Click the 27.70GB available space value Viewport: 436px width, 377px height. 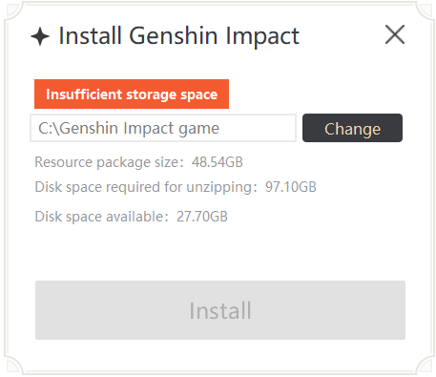pyautogui.click(x=202, y=217)
